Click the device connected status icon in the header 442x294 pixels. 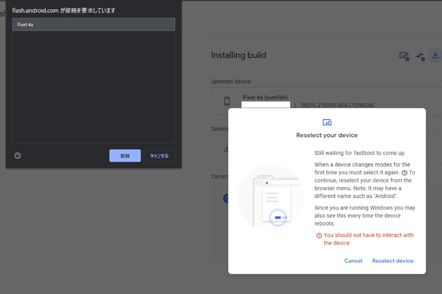(404, 56)
